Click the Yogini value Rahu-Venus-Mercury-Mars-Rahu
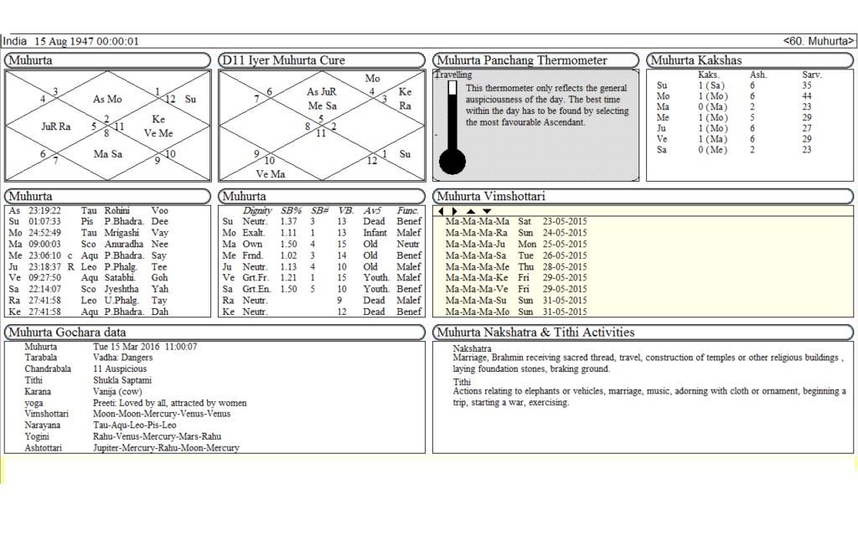The image size is (858, 536). click(x=157, y=436)
